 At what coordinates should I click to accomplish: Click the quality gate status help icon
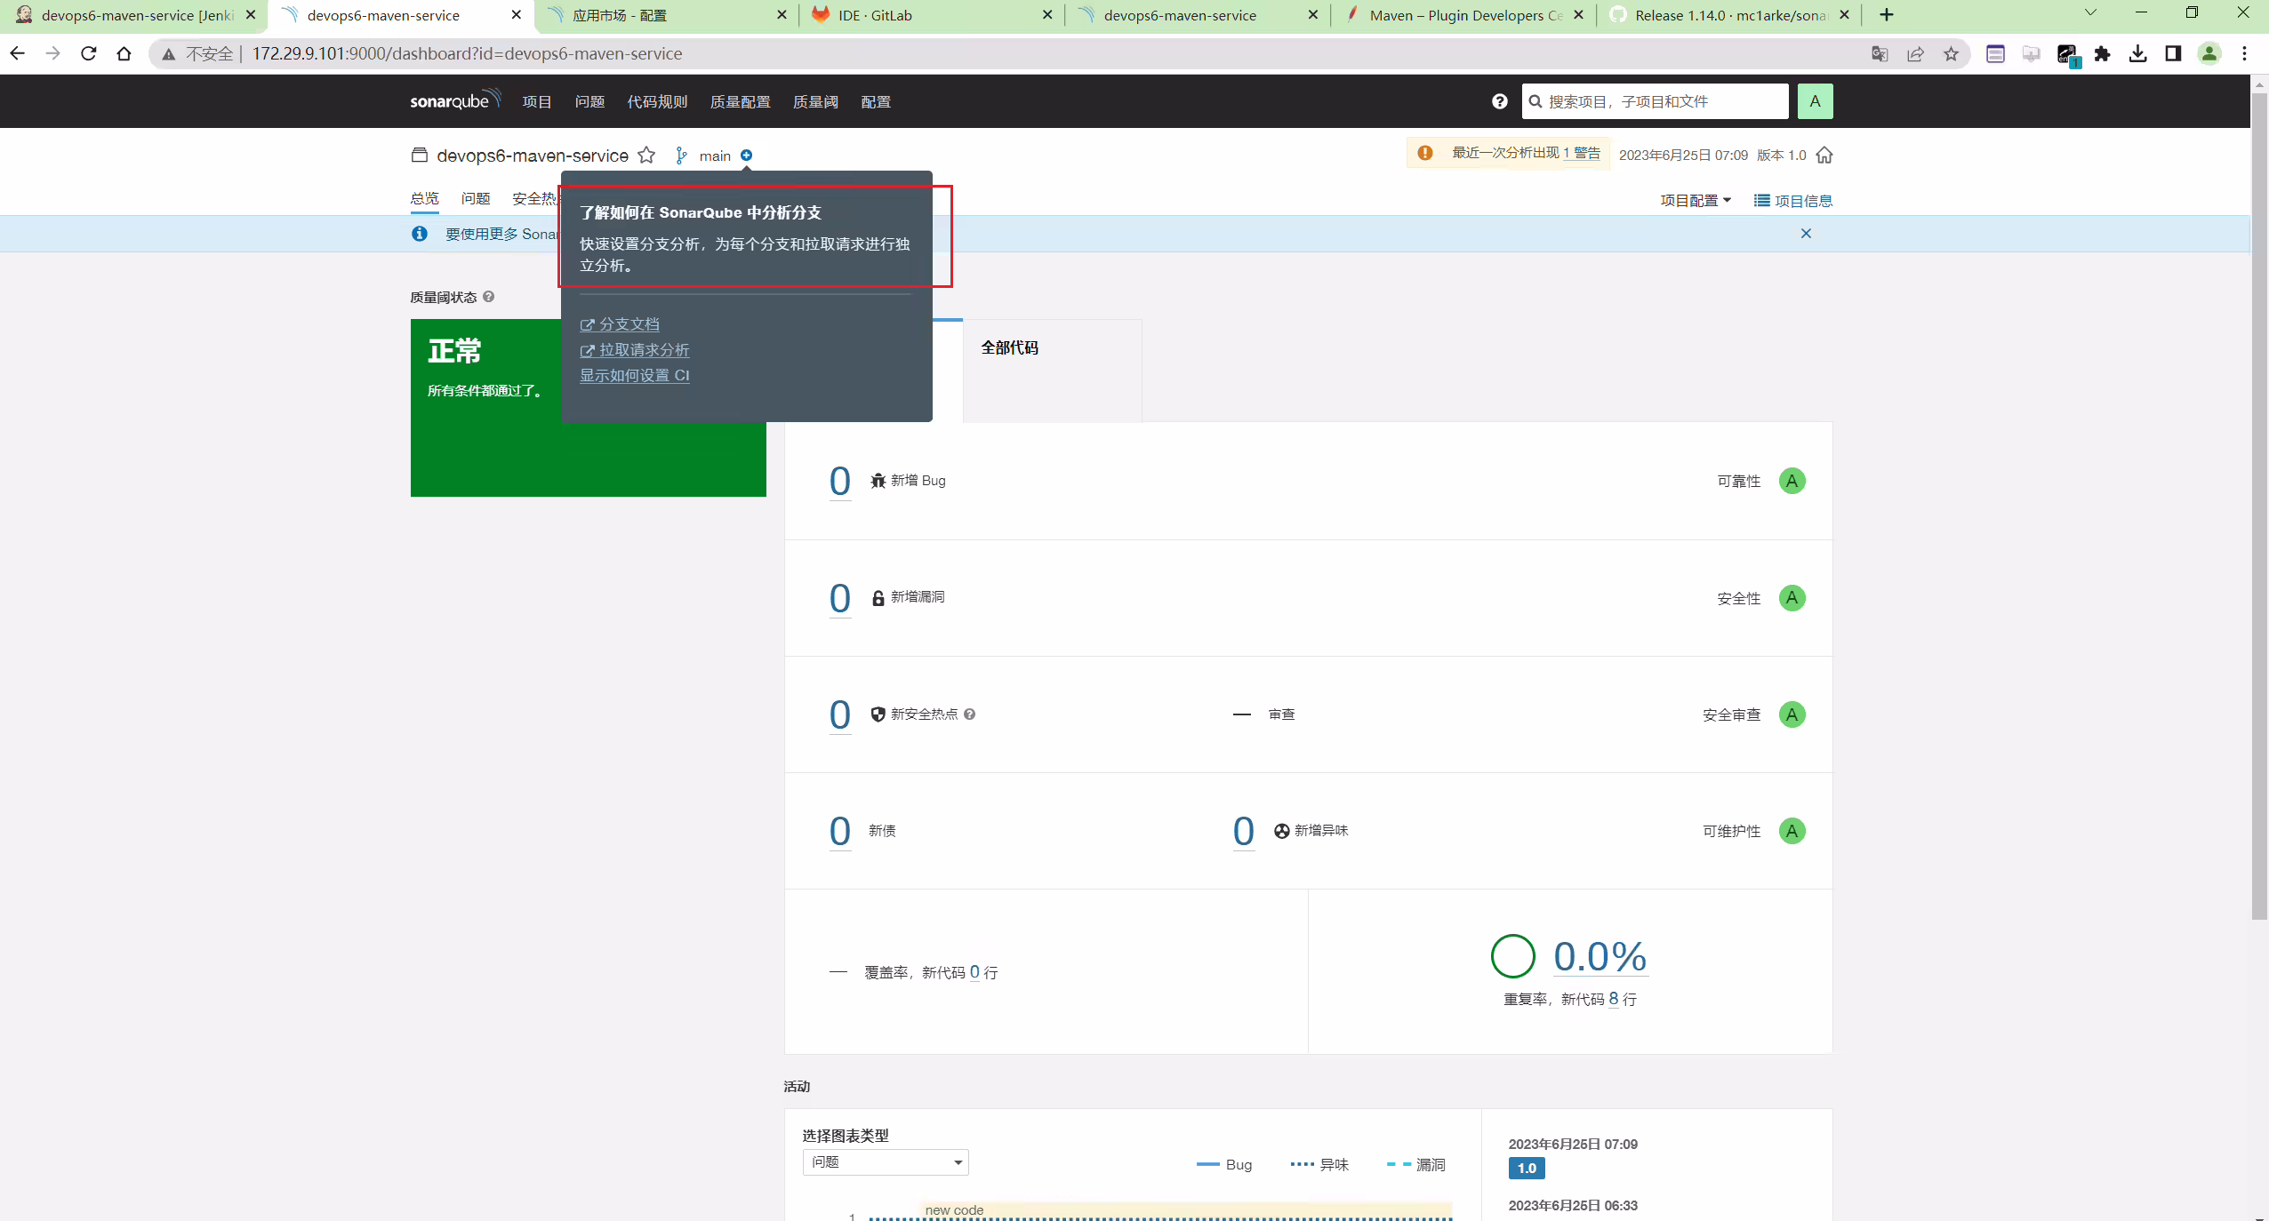(x=488, y=297)
